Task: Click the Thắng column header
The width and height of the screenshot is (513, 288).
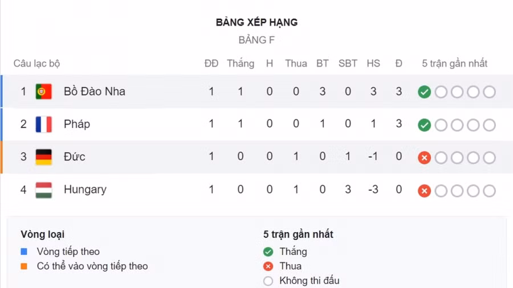Action: point(241,64)
